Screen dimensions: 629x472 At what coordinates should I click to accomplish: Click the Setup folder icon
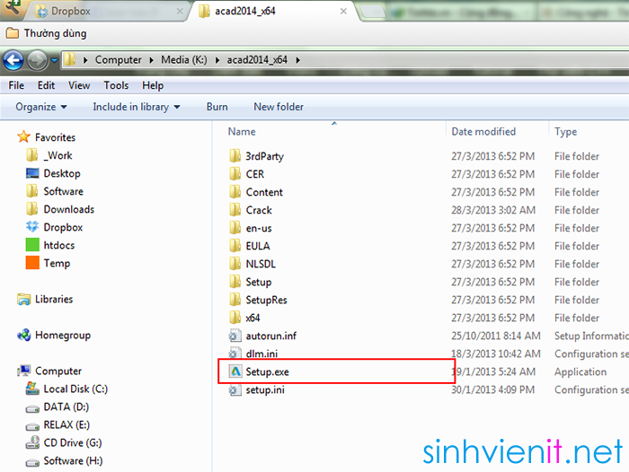(x=235, y=282)
